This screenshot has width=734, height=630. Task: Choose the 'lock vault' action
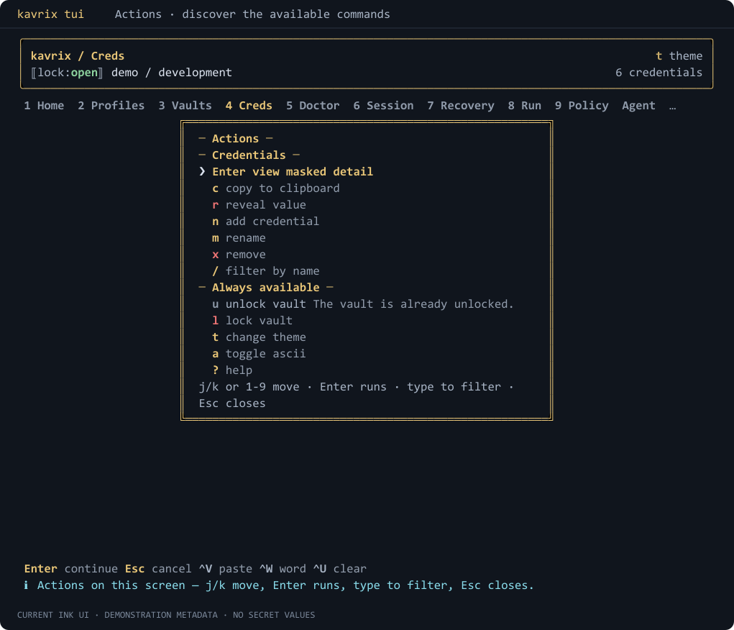[252, 320]
